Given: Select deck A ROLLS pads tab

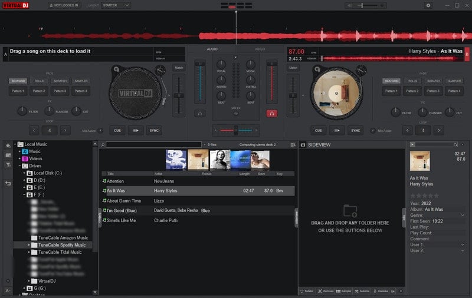Looking at the screenshot, I should (x=39, y=81).
